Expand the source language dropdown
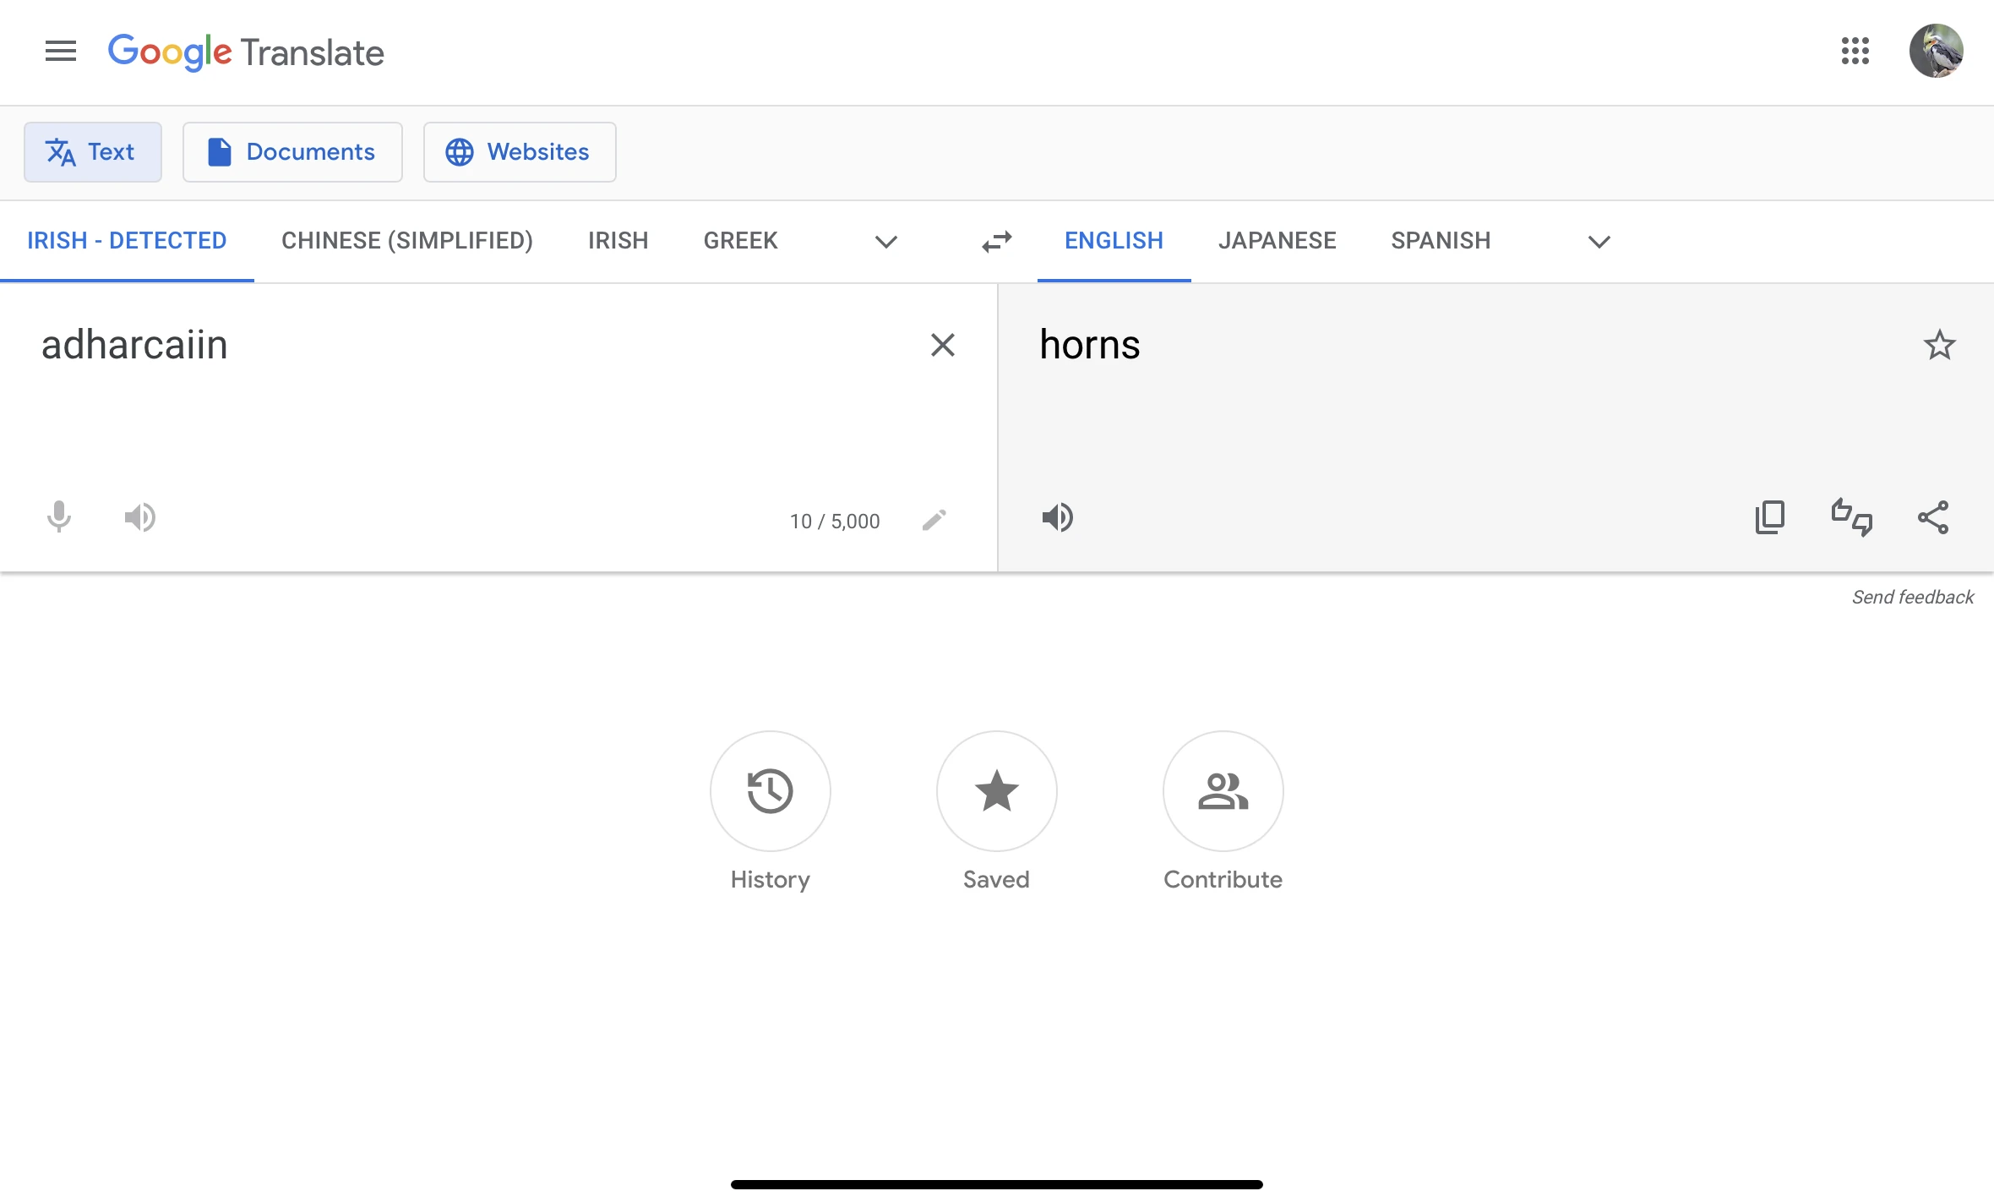The height and width of the screenshot is (1202, 1994). [885, 242]
